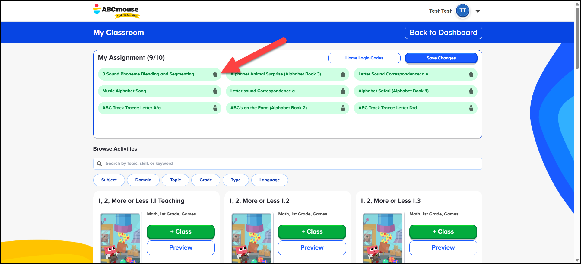Open the Grade filter

tap(206, 180)
